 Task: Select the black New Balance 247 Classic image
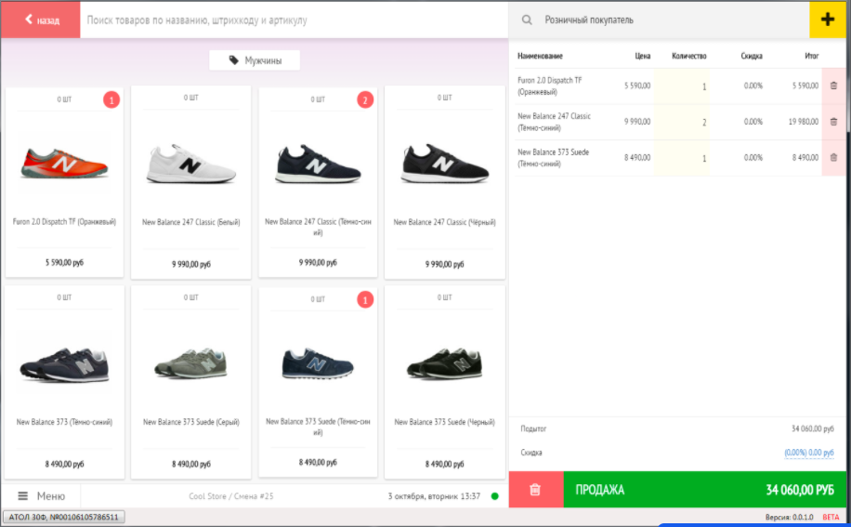444,164
